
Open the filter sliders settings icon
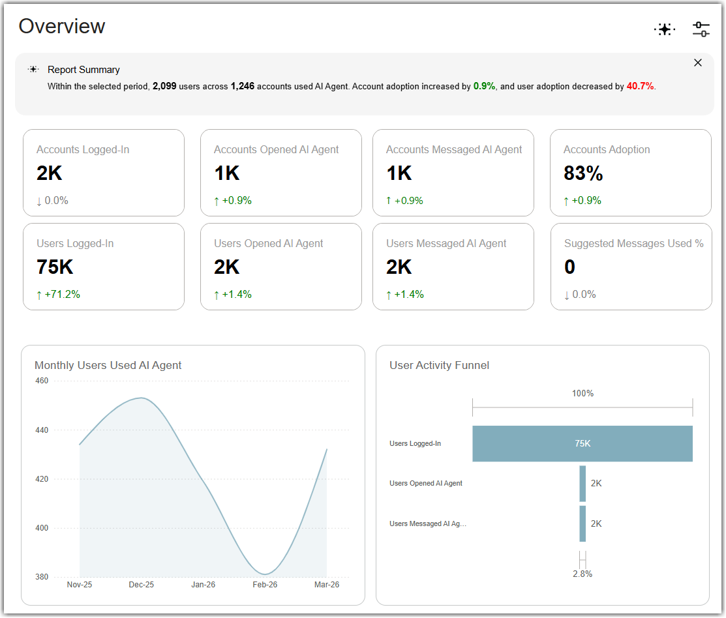[701, 29]
